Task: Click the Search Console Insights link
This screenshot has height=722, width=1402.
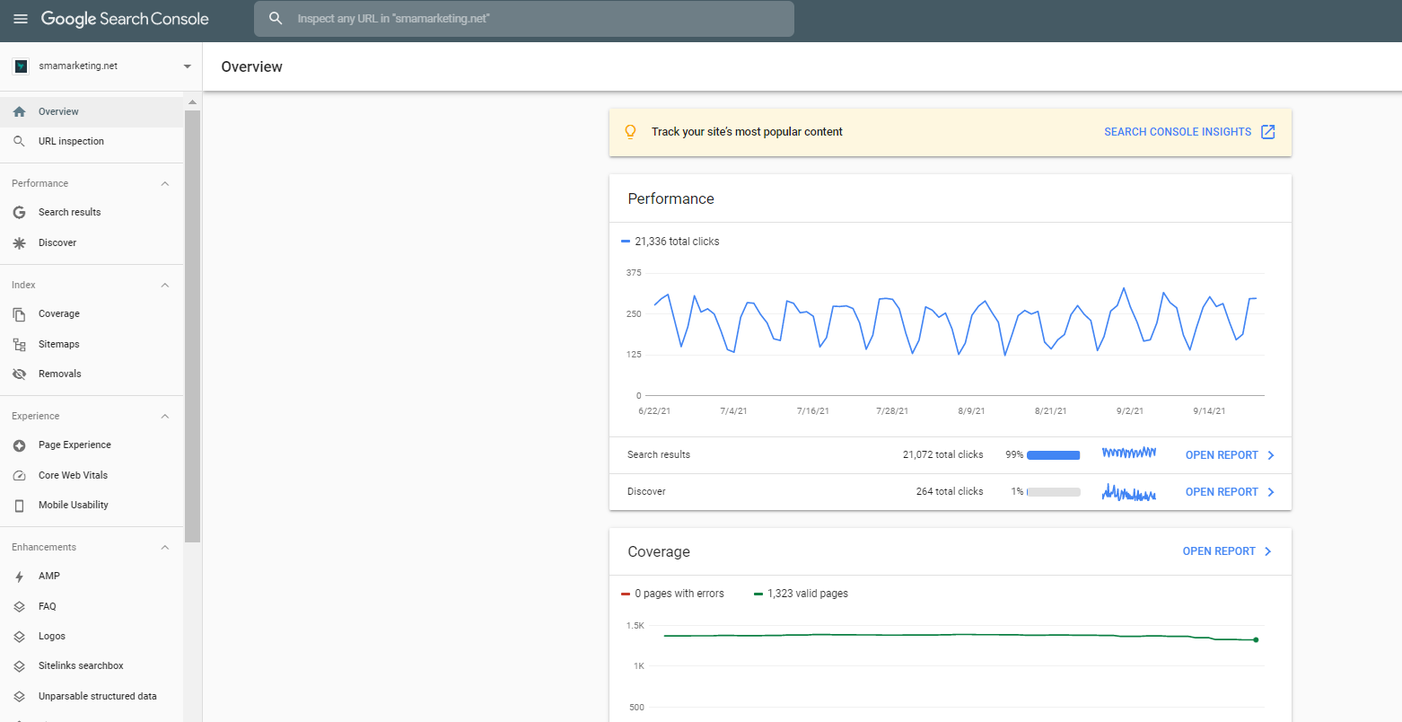Action: pyautogui.click(x=1177, y=132)
